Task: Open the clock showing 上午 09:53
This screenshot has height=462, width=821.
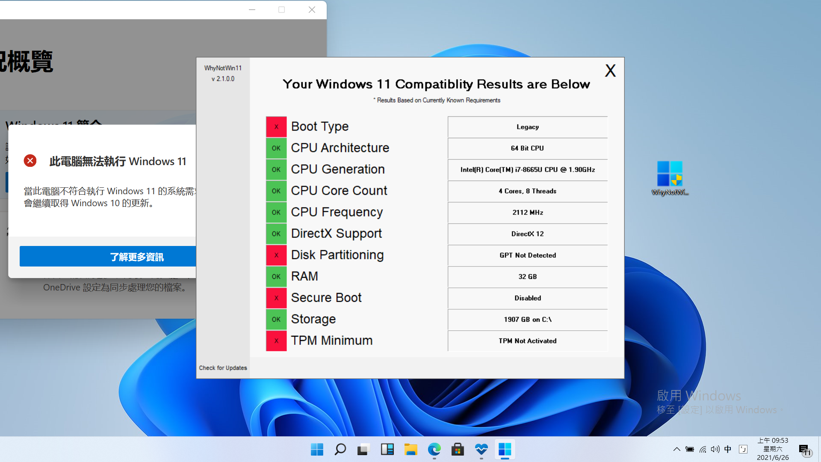Action: coord(773,449)
